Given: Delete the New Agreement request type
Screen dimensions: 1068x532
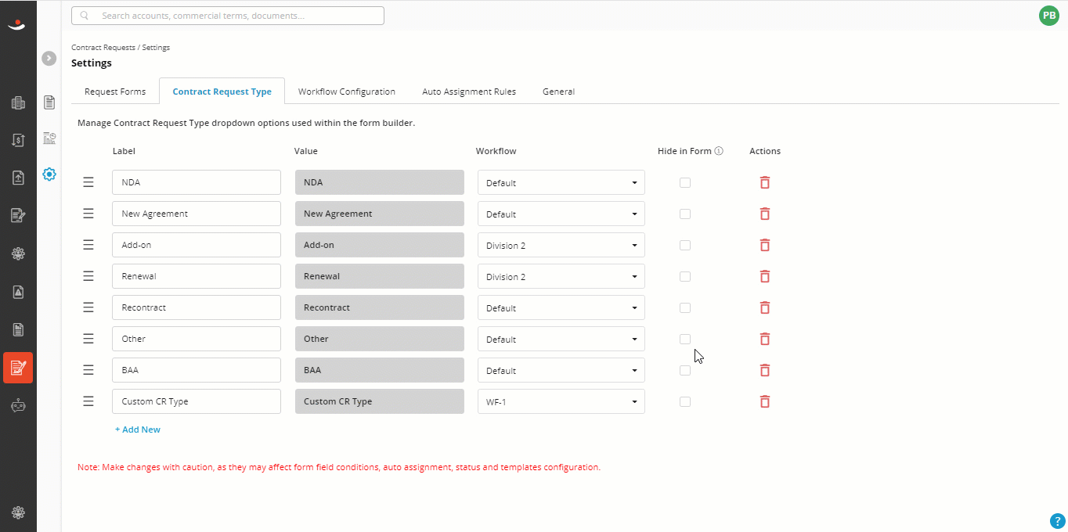Looking at the screenshot, I should [x=765, y=214].
